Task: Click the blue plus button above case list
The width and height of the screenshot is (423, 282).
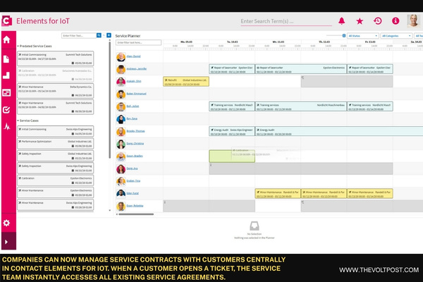Action: point(109,35)
